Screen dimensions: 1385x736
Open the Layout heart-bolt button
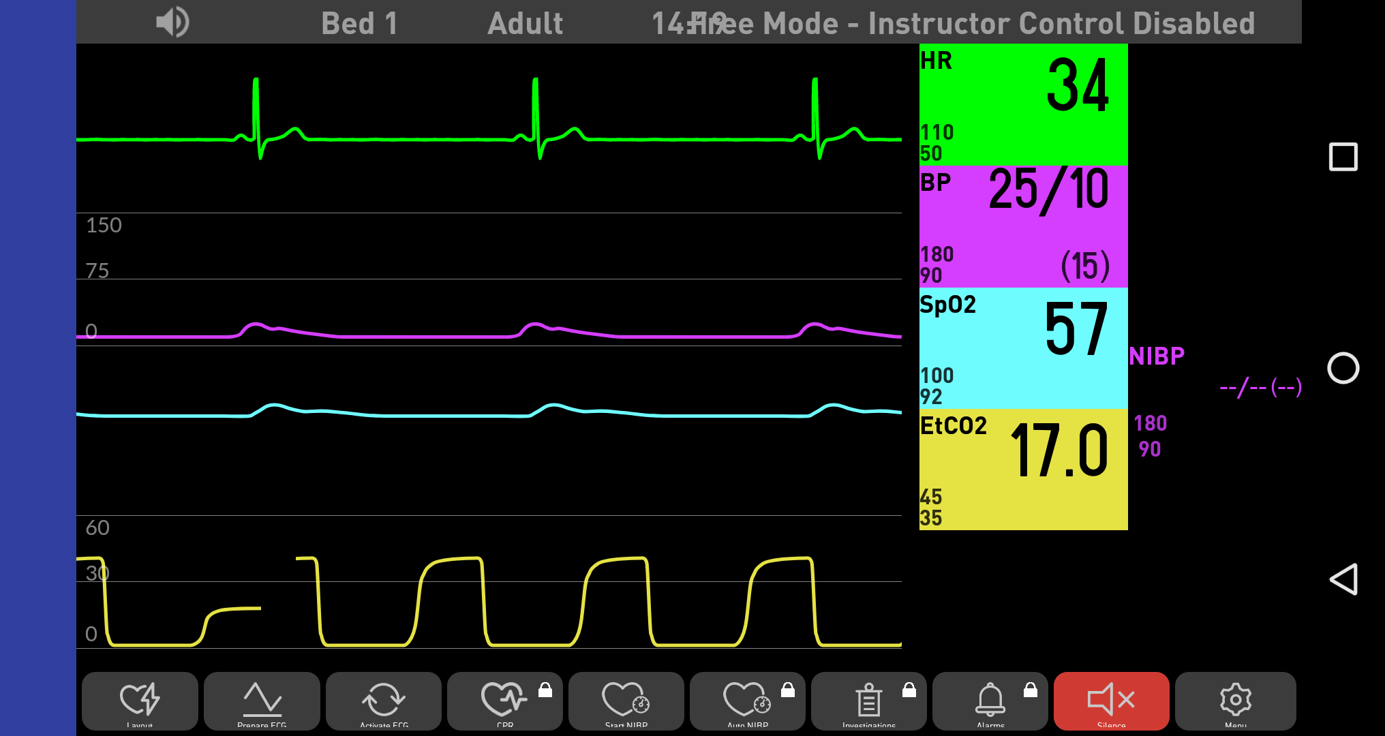click(x=140, y=700)
